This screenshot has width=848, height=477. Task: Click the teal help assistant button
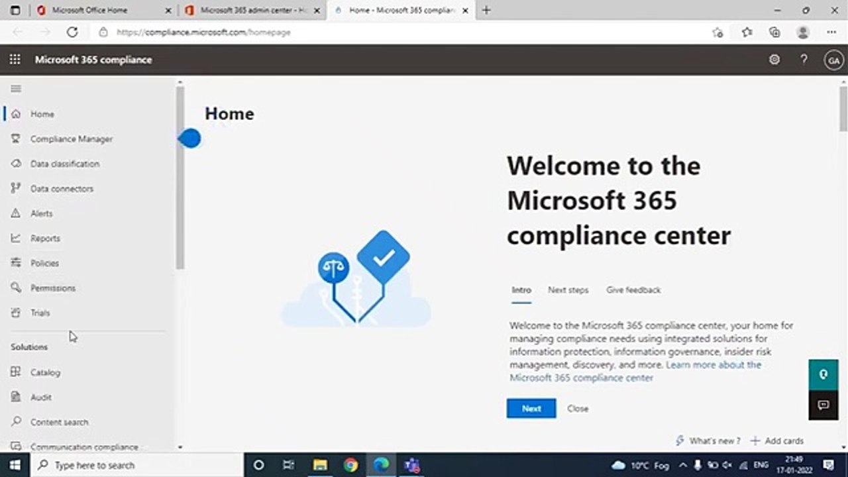tap(823, 375)
